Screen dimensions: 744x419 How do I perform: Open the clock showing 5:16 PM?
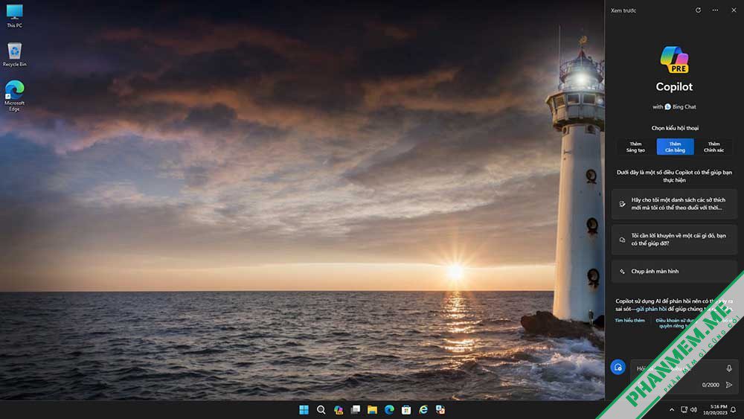[714, 409]
